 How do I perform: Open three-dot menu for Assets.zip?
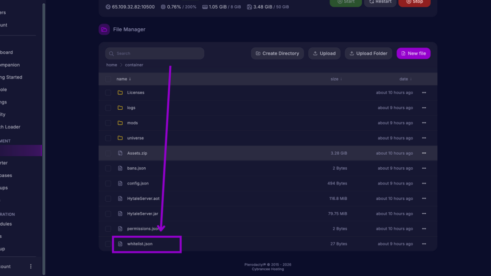click(423, 153)
